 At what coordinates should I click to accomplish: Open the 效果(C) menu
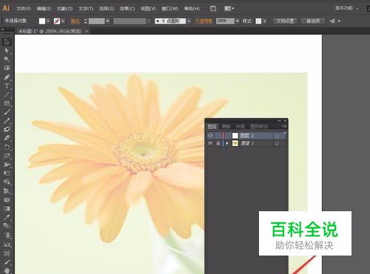127,9
